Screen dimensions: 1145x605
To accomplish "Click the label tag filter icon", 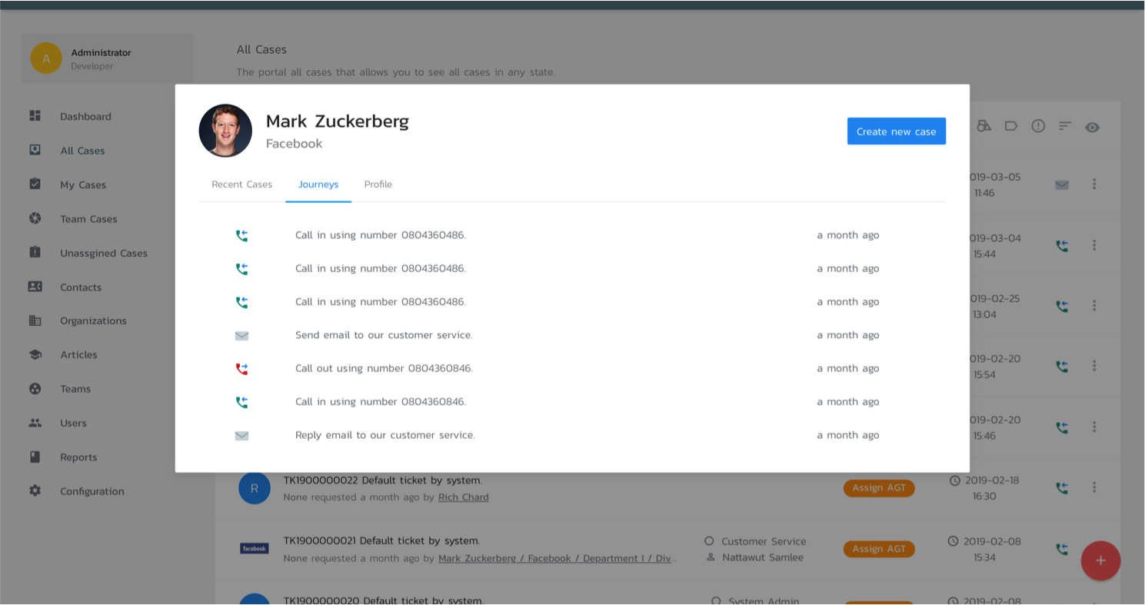I will click(x=1011, y=126).
